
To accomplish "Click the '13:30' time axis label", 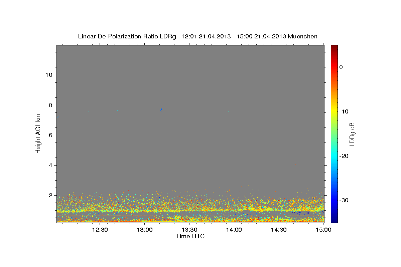I will 189,230.
